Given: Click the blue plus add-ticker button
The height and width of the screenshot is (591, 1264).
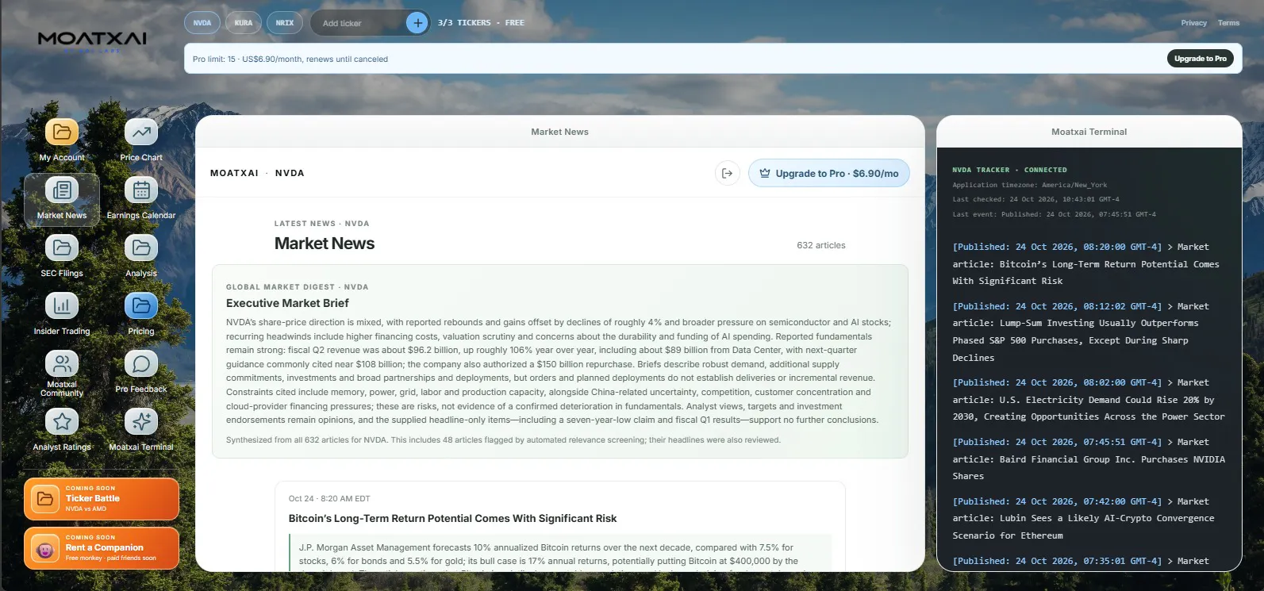Looking at the screenshot, I should [417, 23].
